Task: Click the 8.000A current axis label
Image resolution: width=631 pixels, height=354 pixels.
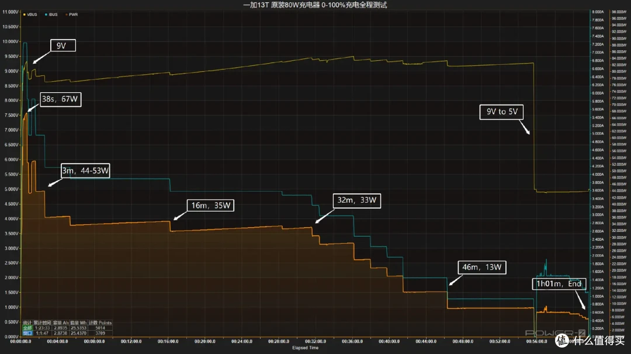Action: pos(598,12)
